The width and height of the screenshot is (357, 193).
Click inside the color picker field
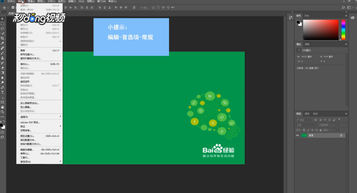pyautogui.click(x=320, y=30)
